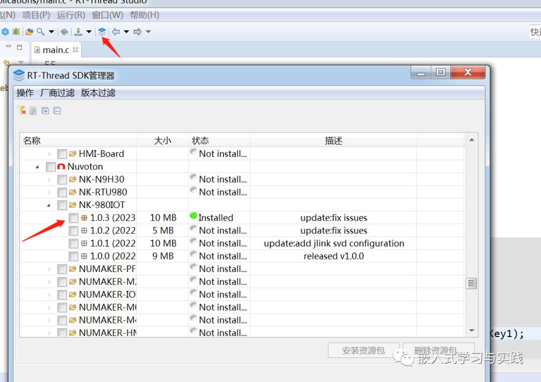Click the scrollbar up arrow
Screen dimensions: 541x382
pos(472,140)
